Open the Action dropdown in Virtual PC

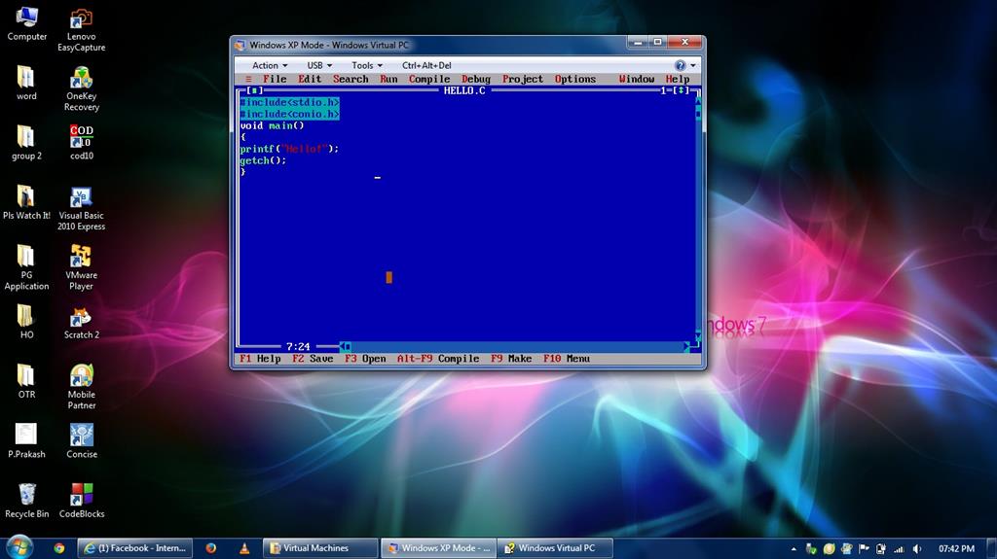coord(270,65)
